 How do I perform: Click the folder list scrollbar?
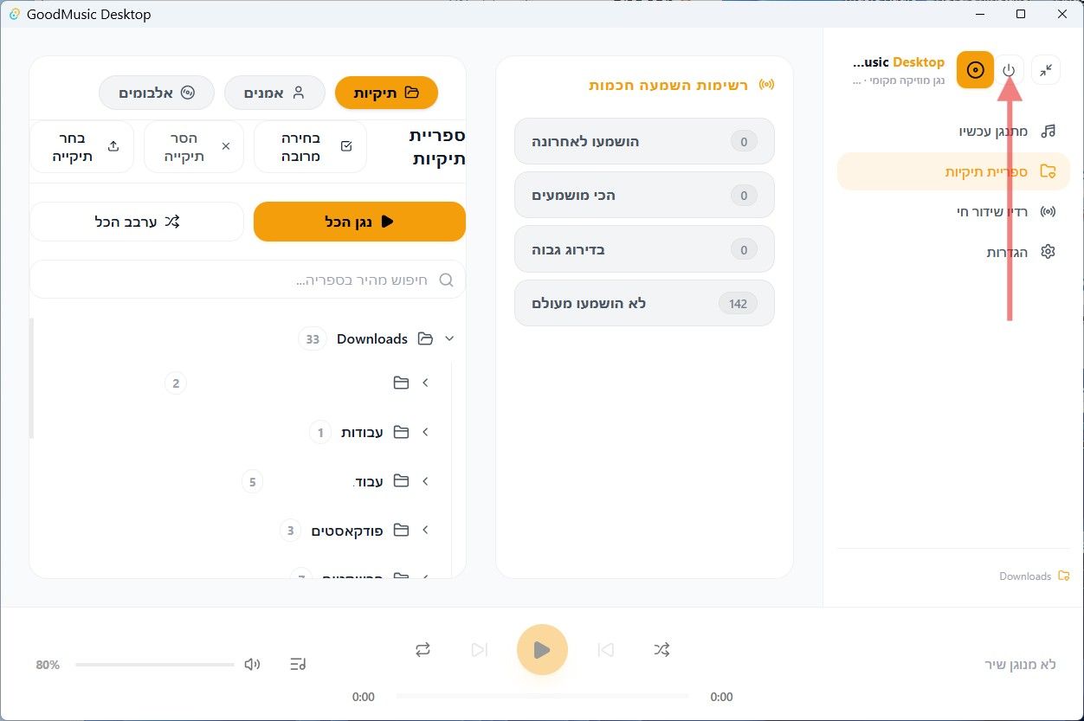click(32, 378)
